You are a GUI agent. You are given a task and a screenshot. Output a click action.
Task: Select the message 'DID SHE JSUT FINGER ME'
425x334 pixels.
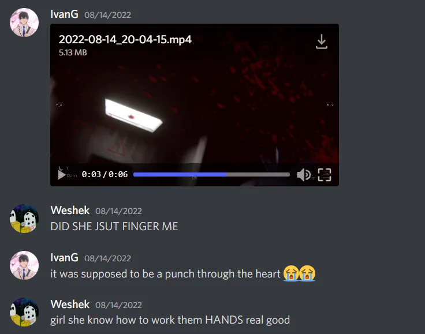click(x=114, y=226)
